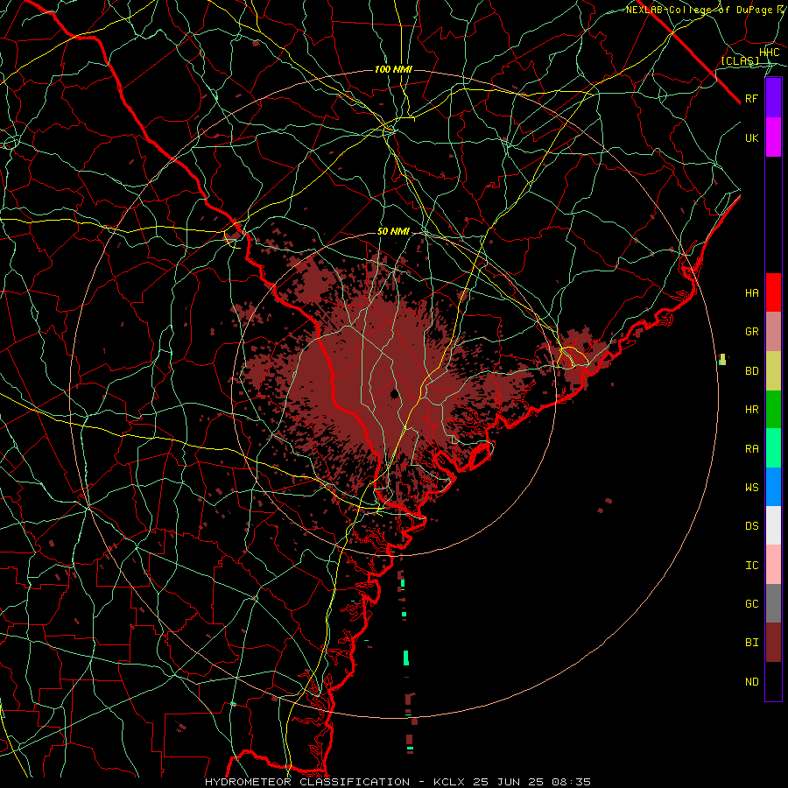Viewport: 788px width, 788px height.
Task: Click the RF purple color swatch
Action: [x=773, y=98]
